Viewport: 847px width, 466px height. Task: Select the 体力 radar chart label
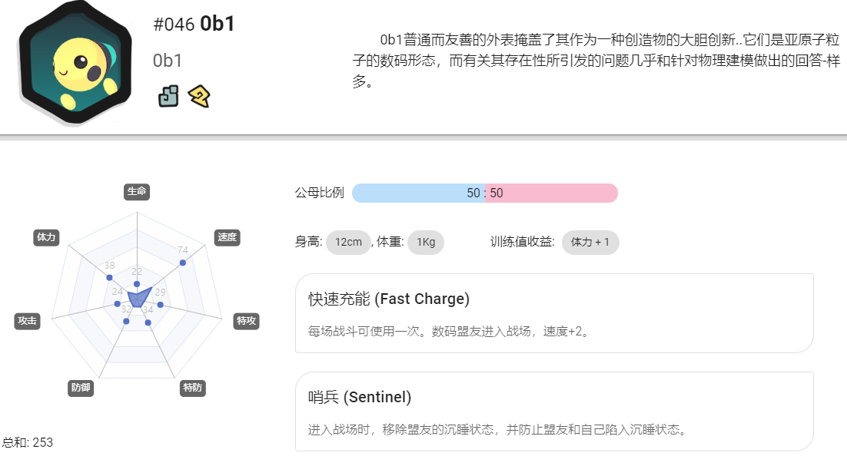click(x=46, y=237)
